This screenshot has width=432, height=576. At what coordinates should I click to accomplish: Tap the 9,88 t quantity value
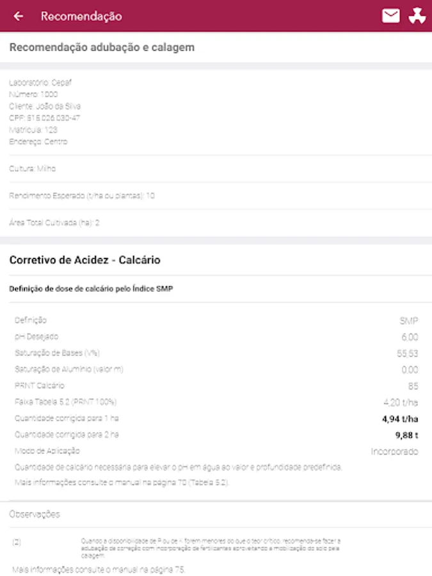406,435
